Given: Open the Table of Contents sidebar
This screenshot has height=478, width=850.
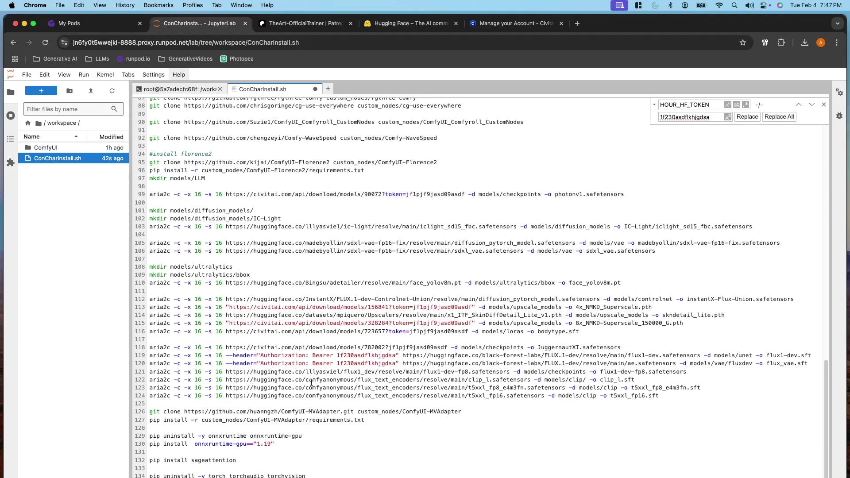Looking at the screenshot, I should coord(11,139).
